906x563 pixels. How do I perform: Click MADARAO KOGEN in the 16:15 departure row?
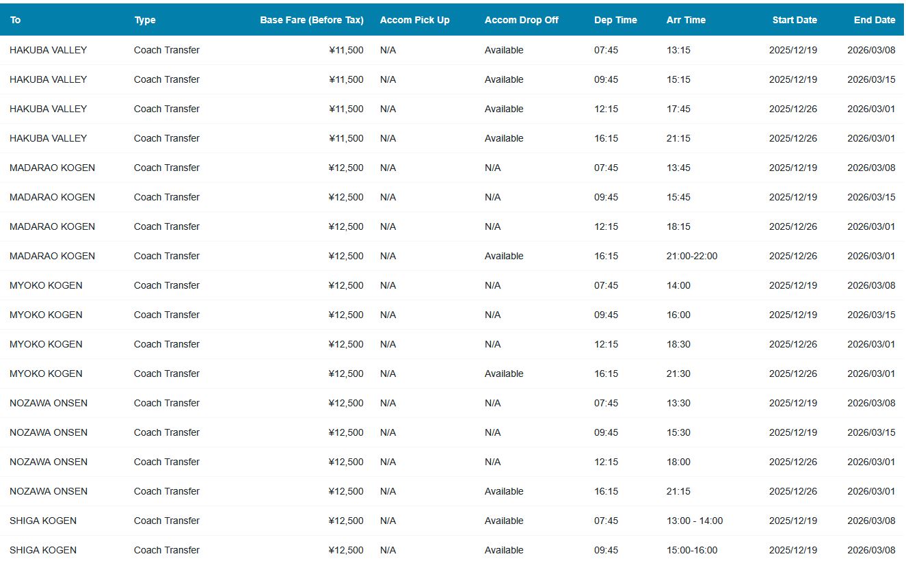point(53,256)
